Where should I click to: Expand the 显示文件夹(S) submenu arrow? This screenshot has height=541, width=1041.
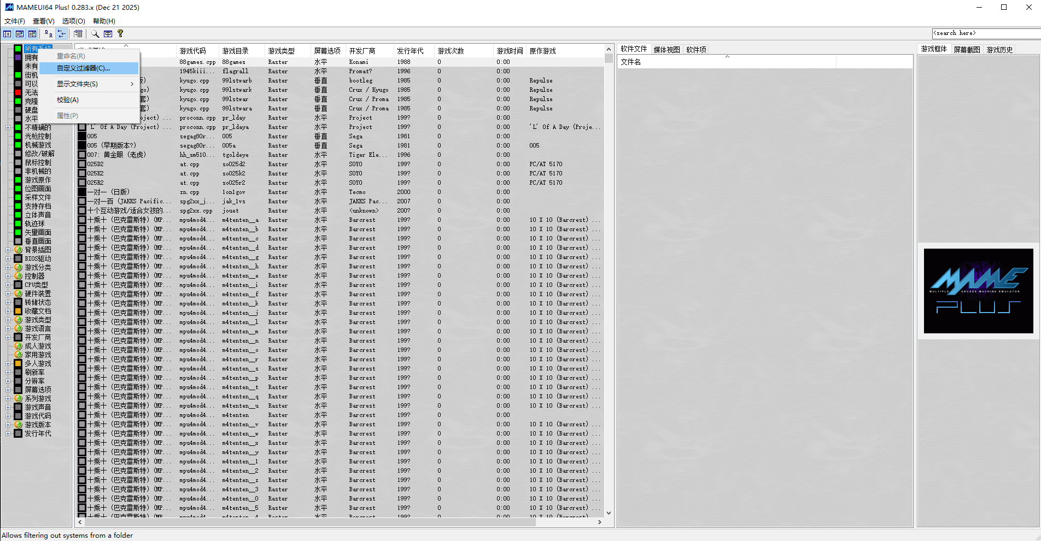click(131, 84)
